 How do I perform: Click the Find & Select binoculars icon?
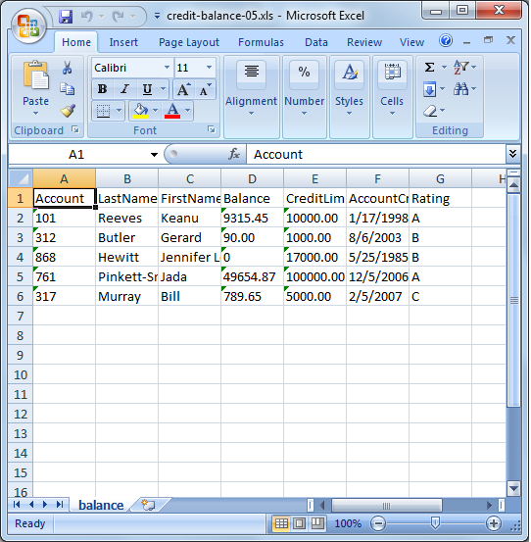[461, 89]
